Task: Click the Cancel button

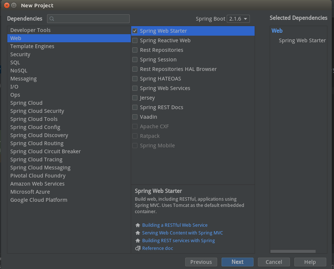Action: point(274,262)
